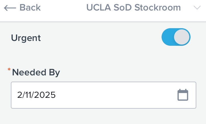Show the date picker via the calendar glyph

coord(183,95)
